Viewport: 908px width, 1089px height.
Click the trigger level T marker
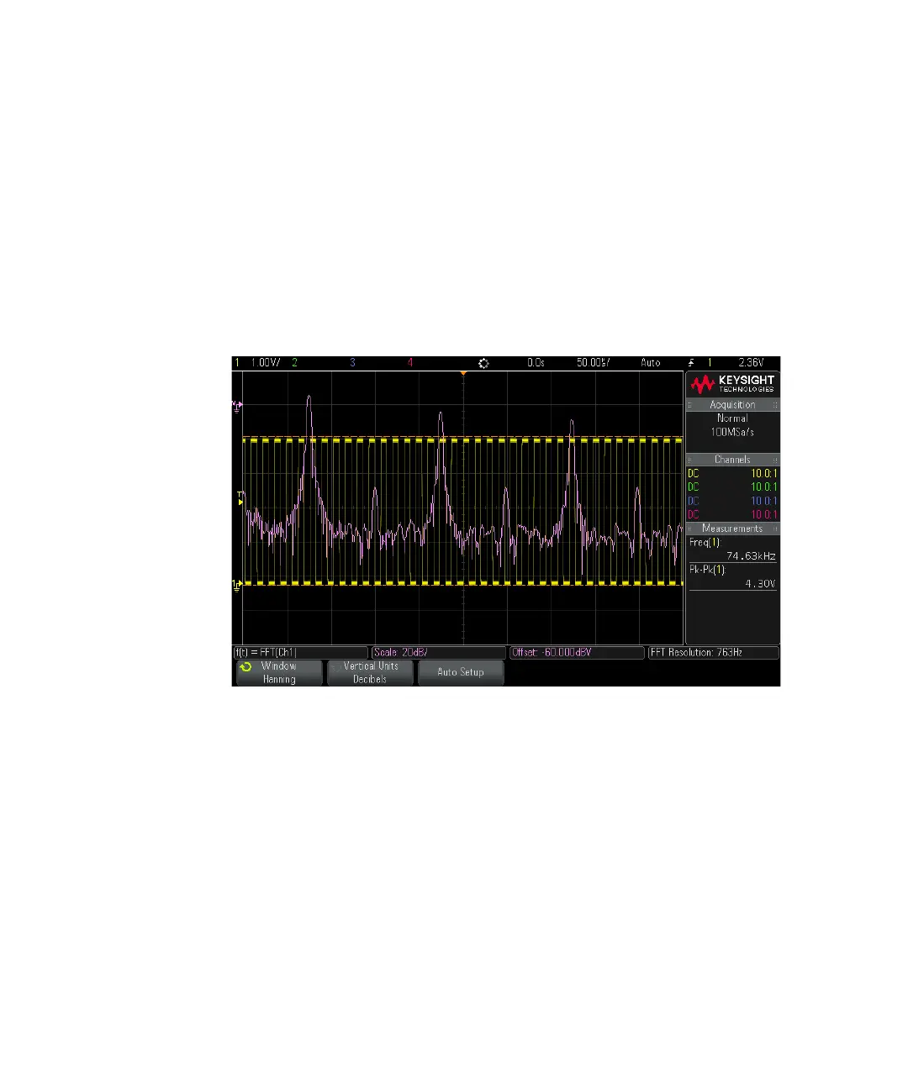(x=240, y=498)
